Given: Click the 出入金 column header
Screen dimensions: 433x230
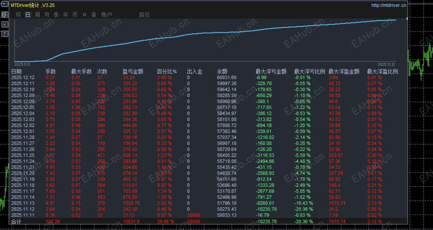Looking at the screenshot, I should (195, 71).
